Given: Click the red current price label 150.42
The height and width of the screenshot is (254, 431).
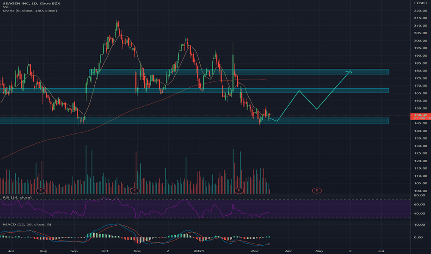Looking at the screenshot, I should [x=420, y=116].
